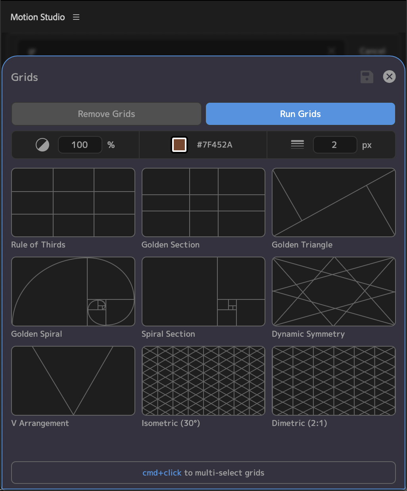
Task: Select the Golden Section grid thumbnail
Action: click(203, 202)
